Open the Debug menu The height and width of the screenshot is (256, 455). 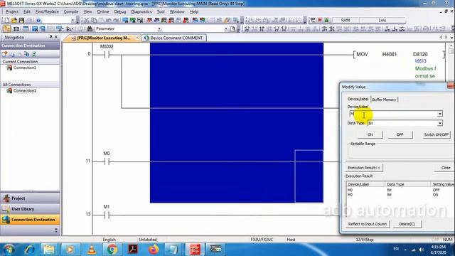(x=120, y=11)
